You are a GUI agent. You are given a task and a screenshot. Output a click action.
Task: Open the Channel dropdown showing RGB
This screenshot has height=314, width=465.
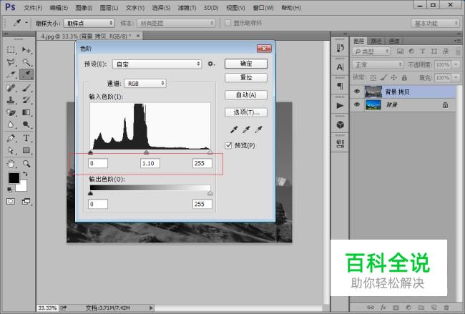point(145,83)
